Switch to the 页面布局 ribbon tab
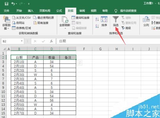Viewport: 160px width, 118px height. (45, 11)
